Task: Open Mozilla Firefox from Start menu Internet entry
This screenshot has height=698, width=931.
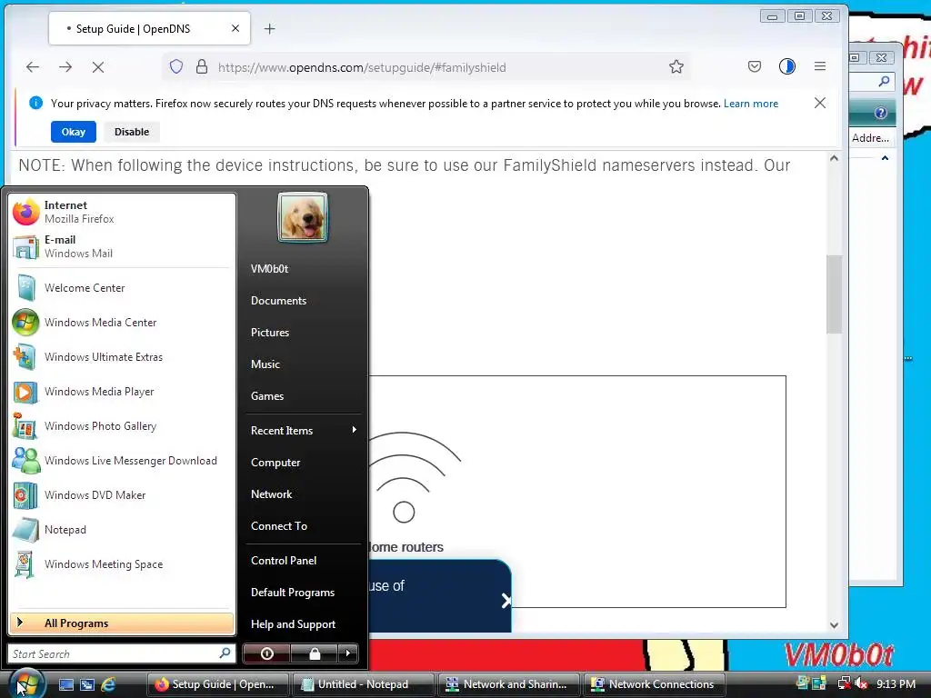Action: pos(122,212)
